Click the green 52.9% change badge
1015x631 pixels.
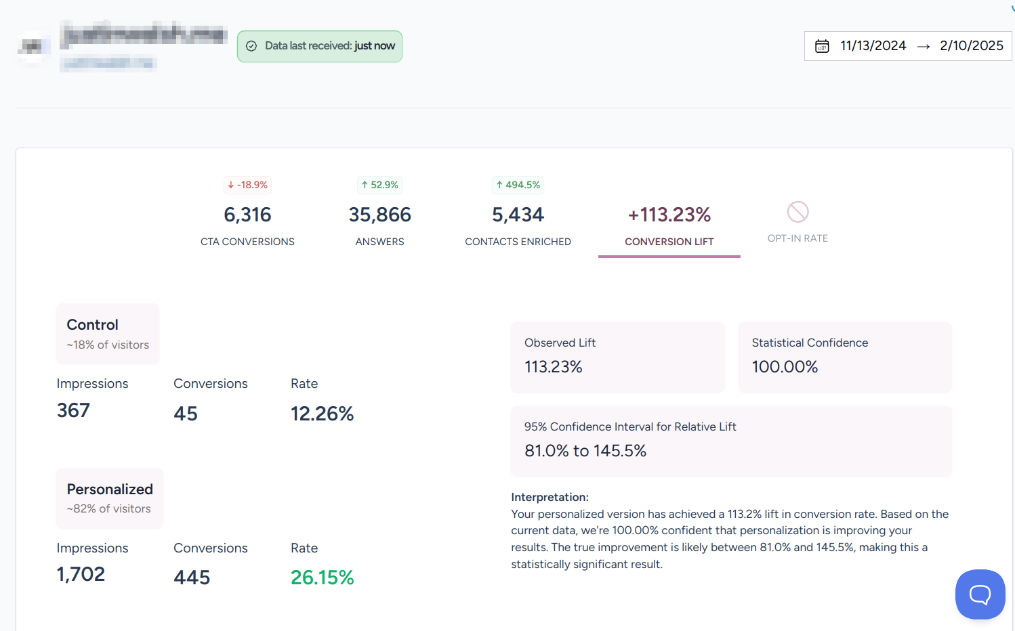click(x=380, y=185)
